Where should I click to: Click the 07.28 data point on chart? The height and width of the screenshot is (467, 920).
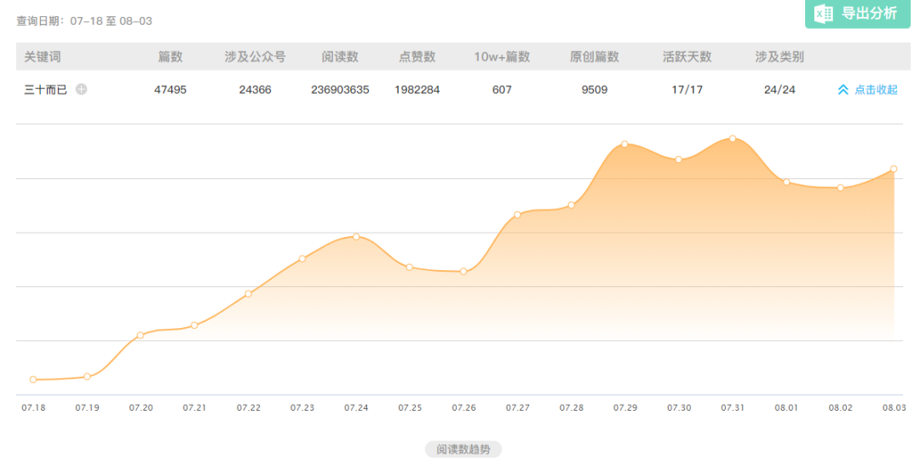[572, 205]
